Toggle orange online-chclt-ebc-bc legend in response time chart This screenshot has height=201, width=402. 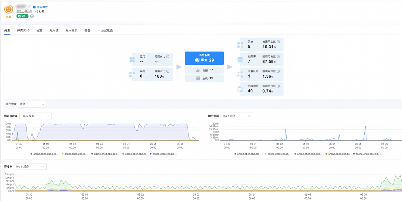pyautogui.click(x=338, y=154)
